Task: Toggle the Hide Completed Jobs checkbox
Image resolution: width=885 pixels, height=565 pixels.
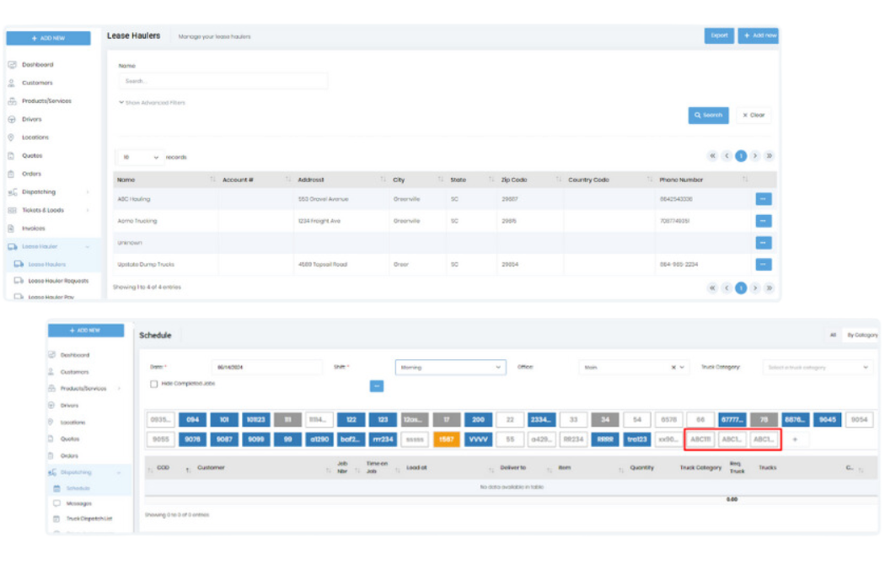Action: (153, 384)
